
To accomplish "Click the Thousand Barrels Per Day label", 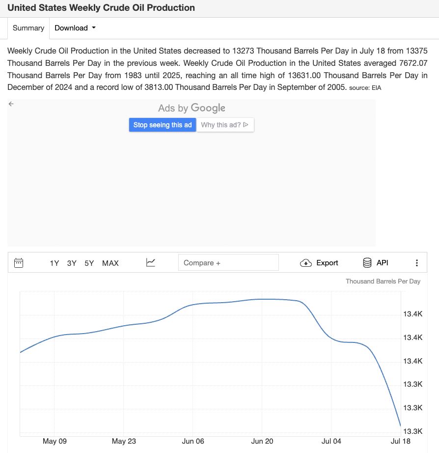I will (x=382, y=281).
